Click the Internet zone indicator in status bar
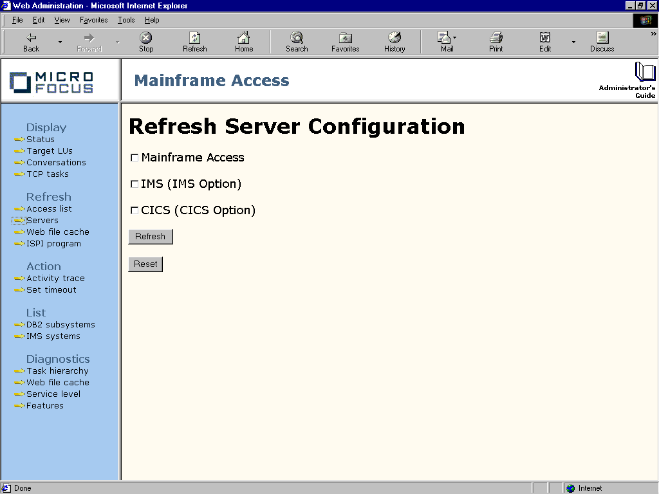The image size is (659, 494). coord(588,488)
